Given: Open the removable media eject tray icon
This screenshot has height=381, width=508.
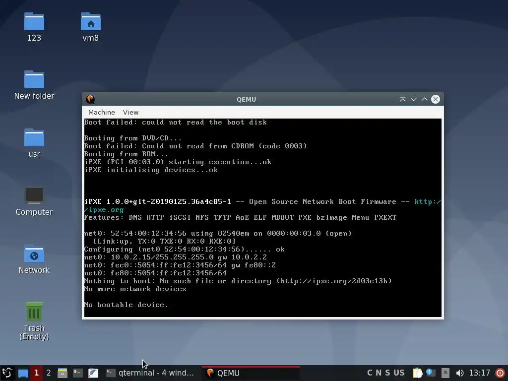Looking at the screenshot, I should (445, 373).
